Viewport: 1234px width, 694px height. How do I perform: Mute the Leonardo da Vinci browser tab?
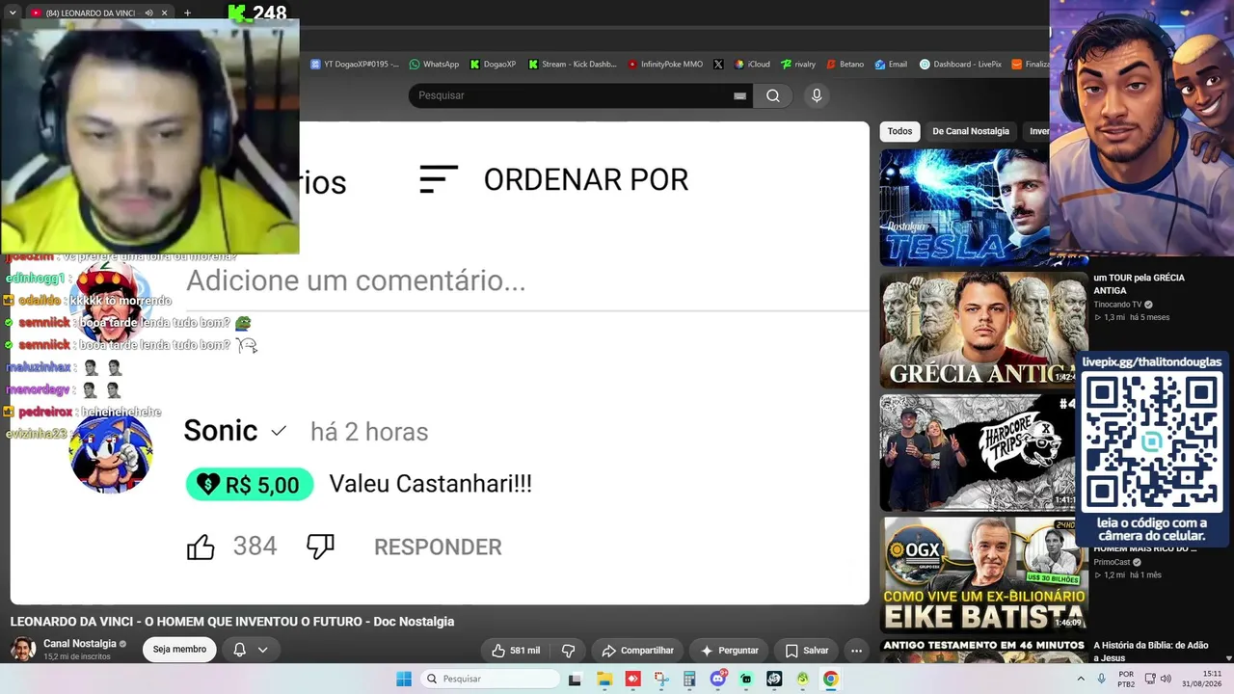148,13
